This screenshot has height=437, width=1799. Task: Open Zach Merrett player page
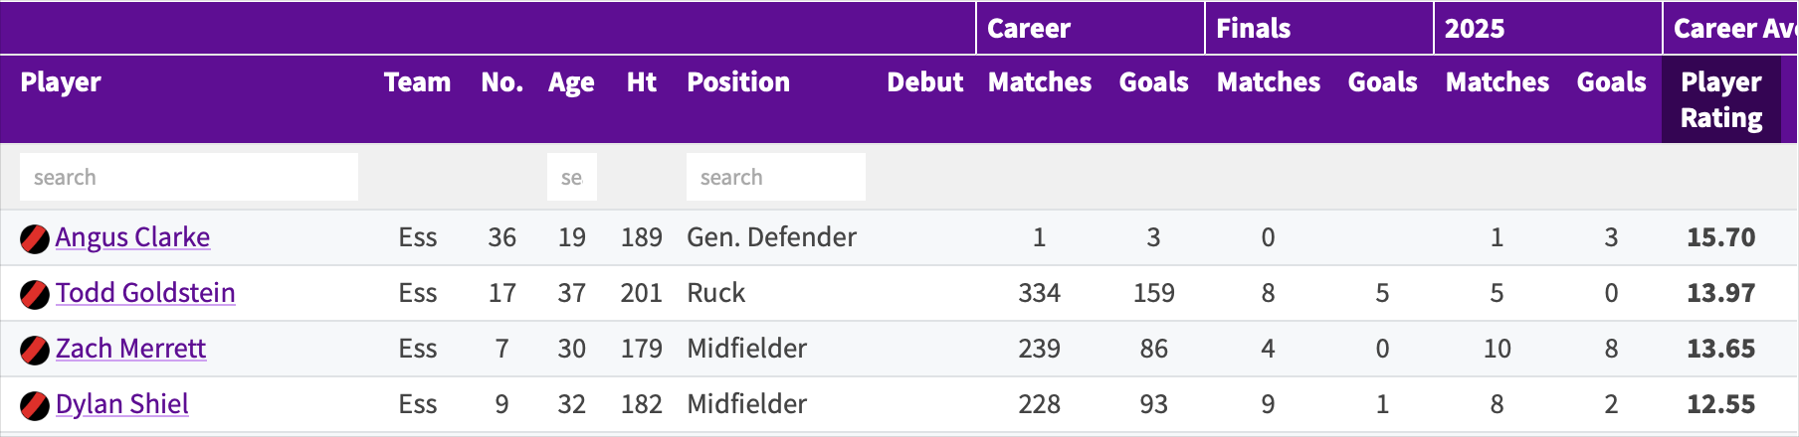coord(130,349)
